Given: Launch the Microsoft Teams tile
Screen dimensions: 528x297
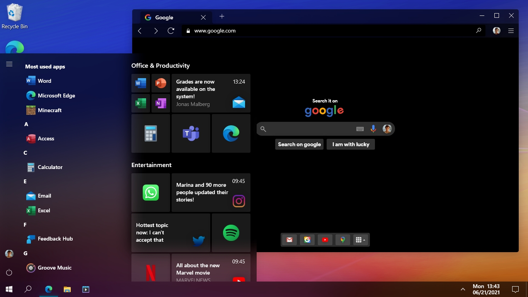Looking at the screenshot, I should coord(191,133).
